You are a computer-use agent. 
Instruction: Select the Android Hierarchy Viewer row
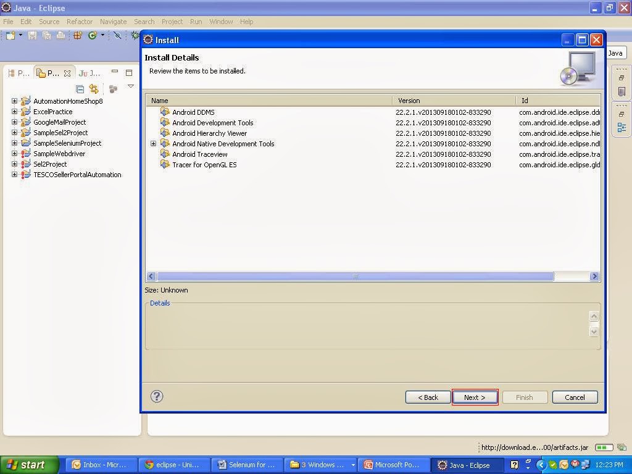coord(373,133)
